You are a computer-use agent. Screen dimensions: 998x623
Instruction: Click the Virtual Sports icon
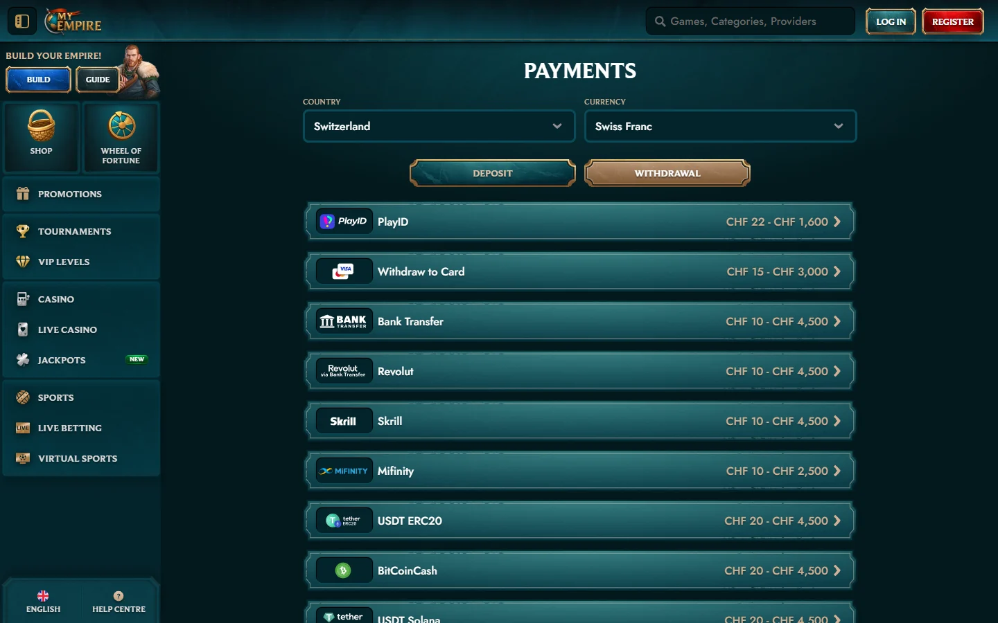[23, 458]
